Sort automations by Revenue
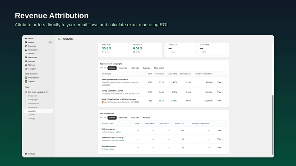The image size is (296, 166). click(x=147, y=118)
